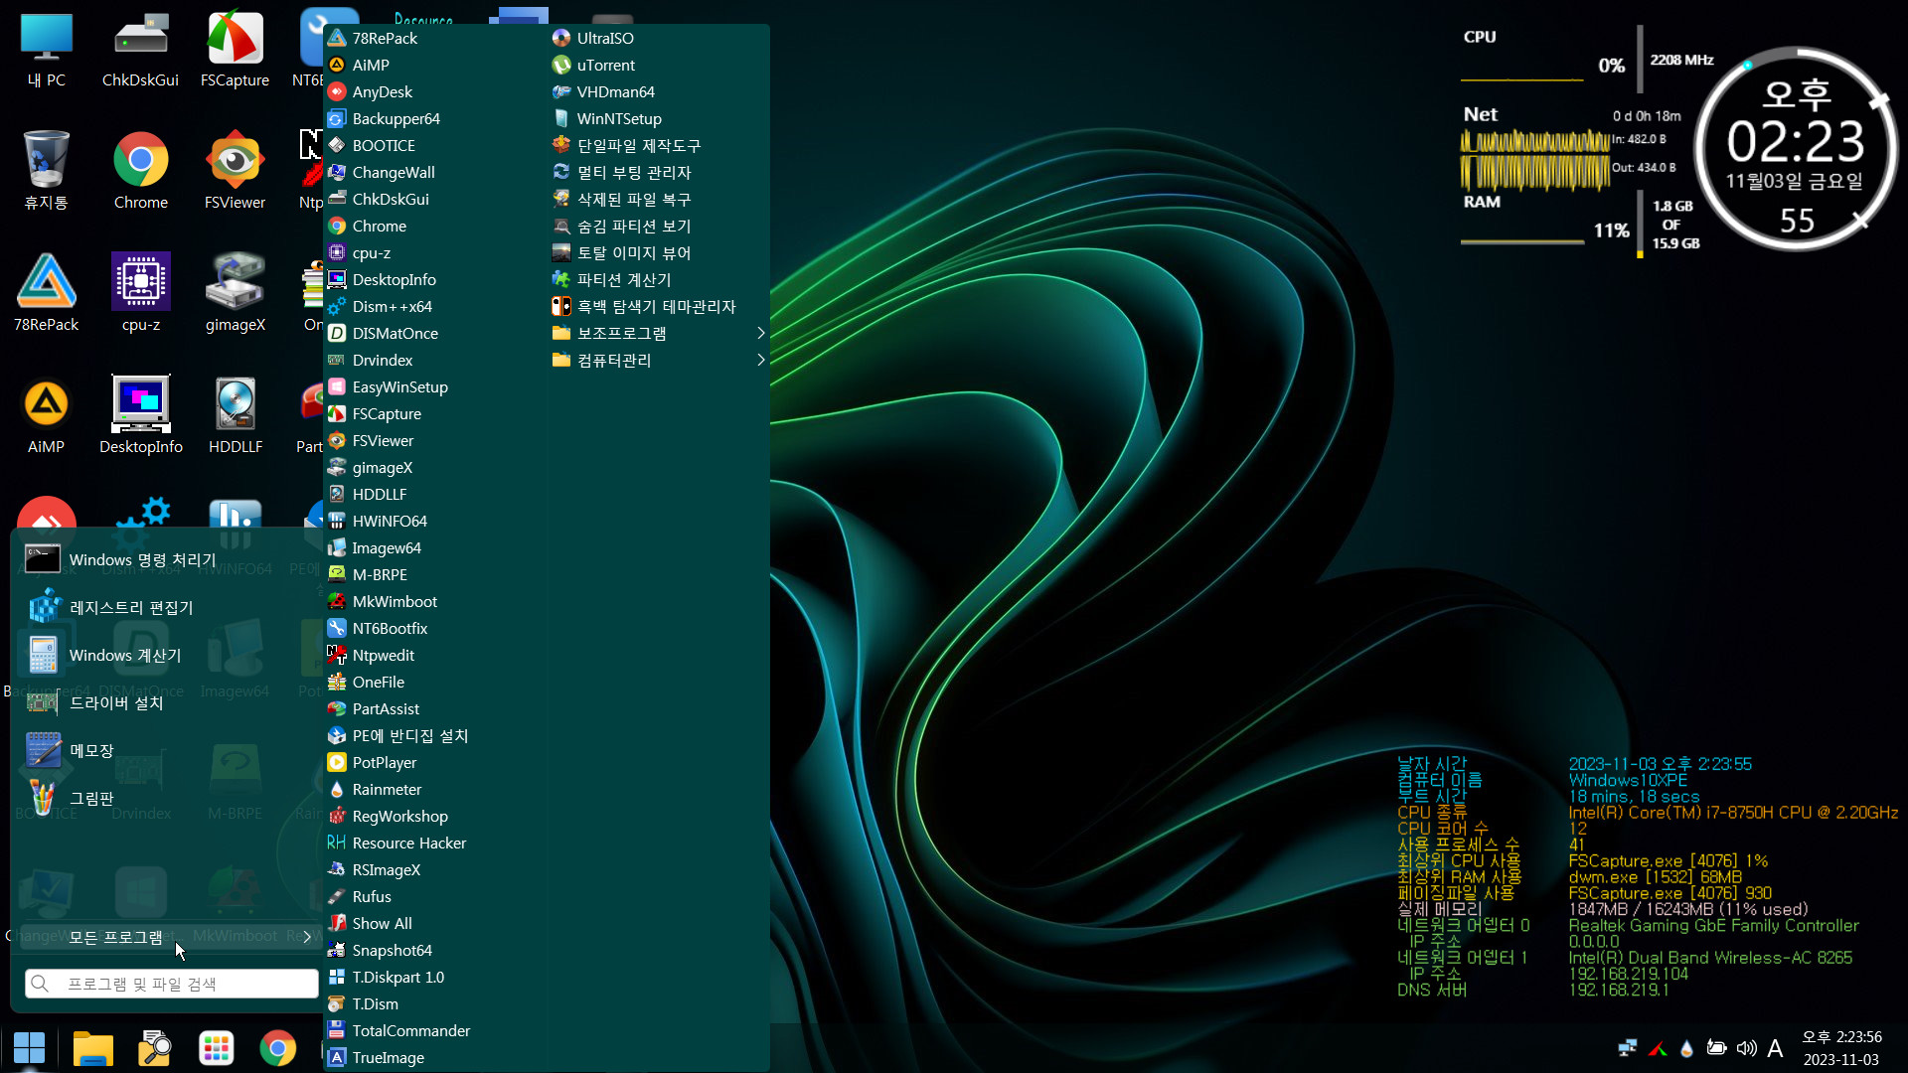Open 그림판 from start menu

(164, 798)
